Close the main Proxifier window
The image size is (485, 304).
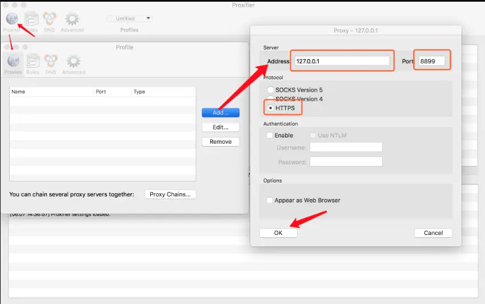coord(5,5)
